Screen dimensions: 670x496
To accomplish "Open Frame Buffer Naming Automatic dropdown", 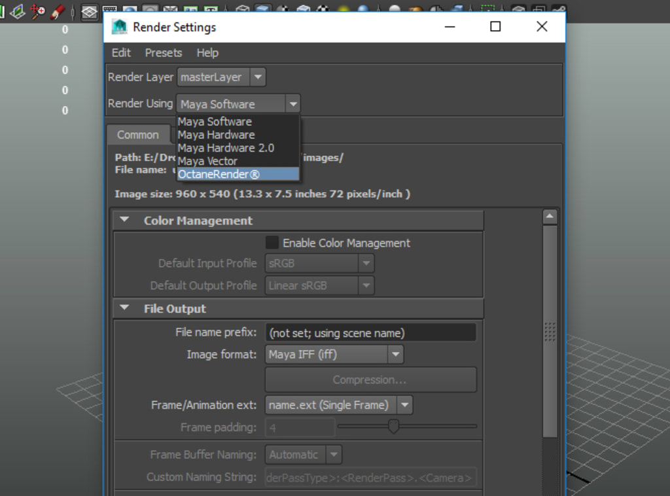I will click(304, 455).
